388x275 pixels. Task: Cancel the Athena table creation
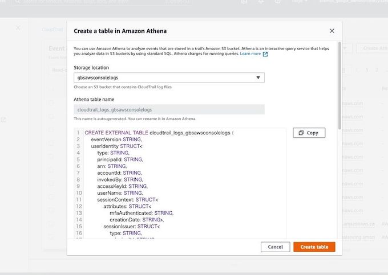[x=275, y=247]
